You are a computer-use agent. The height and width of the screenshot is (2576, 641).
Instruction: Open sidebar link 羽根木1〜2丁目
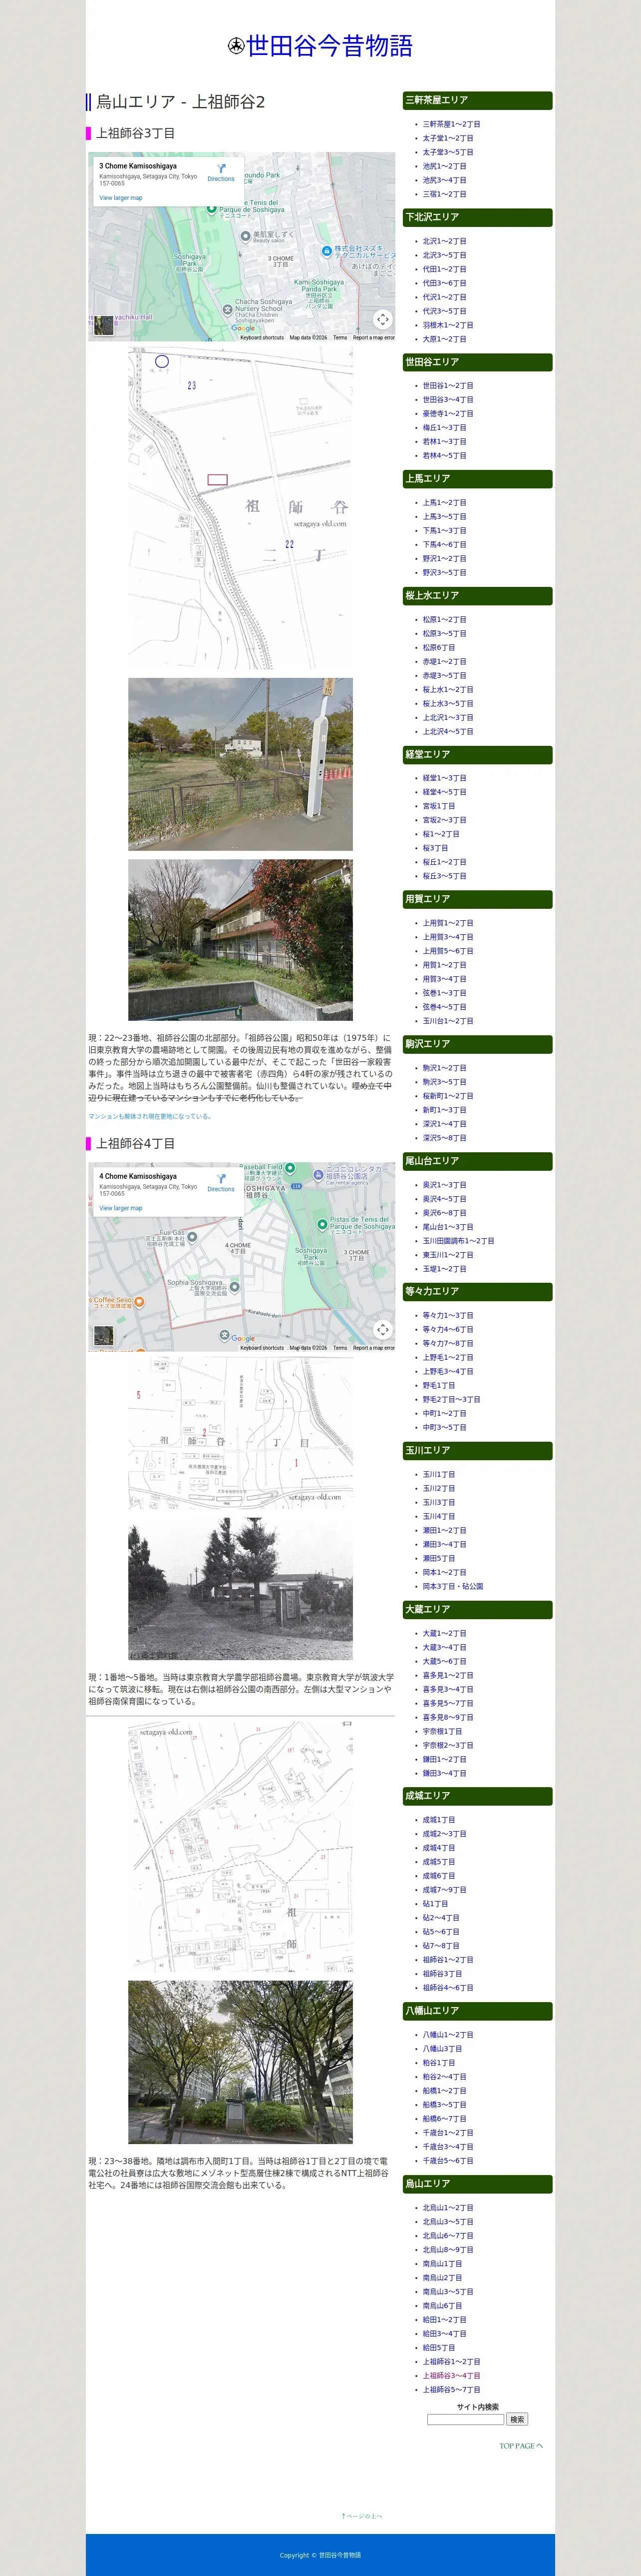448,325
